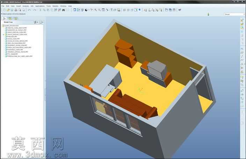This screenshot has height=159, width=246.
Task: Toggle datum points display
Action: tap(153, 10)
